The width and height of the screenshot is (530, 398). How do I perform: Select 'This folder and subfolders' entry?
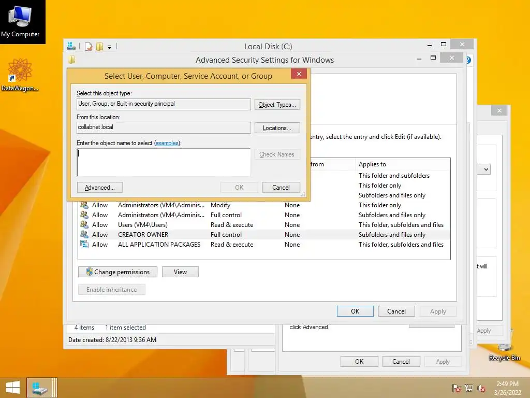pos(394,176)
